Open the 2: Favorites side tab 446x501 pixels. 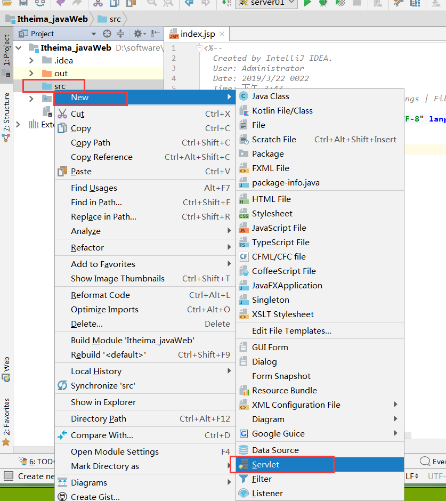7,422
